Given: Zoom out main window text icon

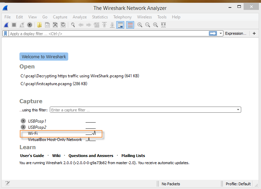Looking at the screenshot, I should click(x=148, y=25).
